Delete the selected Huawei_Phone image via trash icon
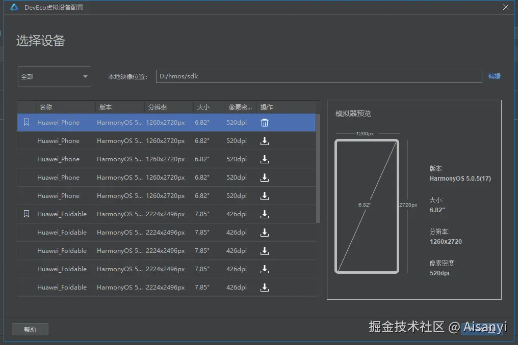 265,123
